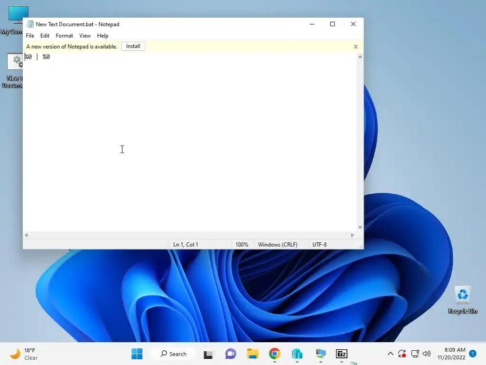Open the View menu
Screen dimensions: 486x365
tap(84, 36)
